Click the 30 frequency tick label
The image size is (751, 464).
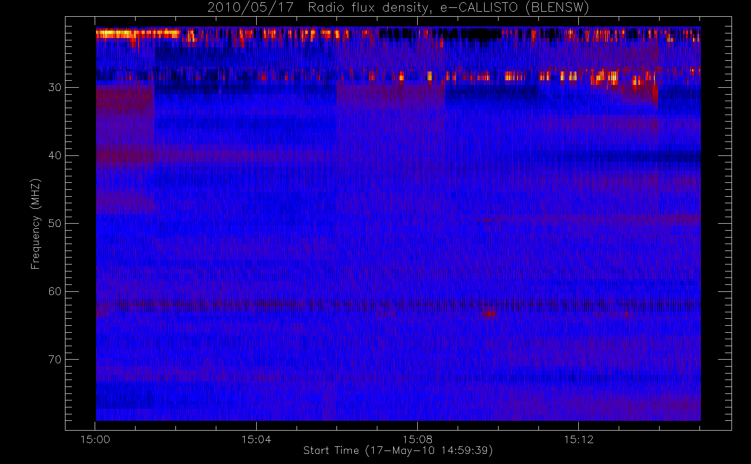(55, 88)
